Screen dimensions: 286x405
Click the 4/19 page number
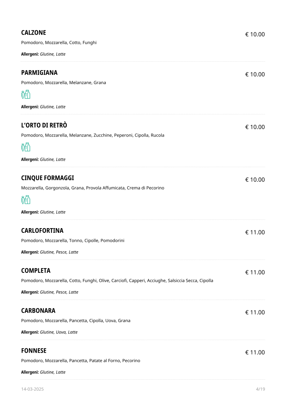(x=260, y=389)
